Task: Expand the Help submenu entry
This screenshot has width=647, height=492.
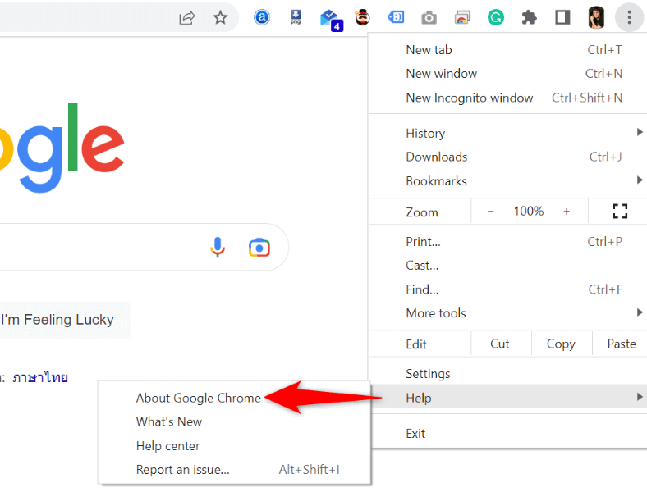Action: pos(508,397)
